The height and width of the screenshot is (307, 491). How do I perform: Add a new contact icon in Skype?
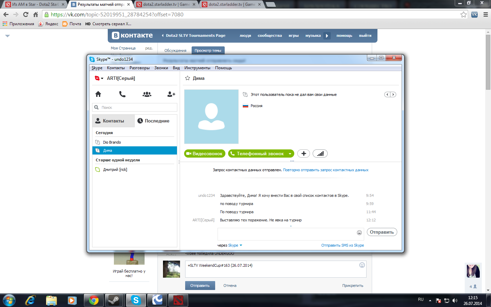(x=171, y=94)
